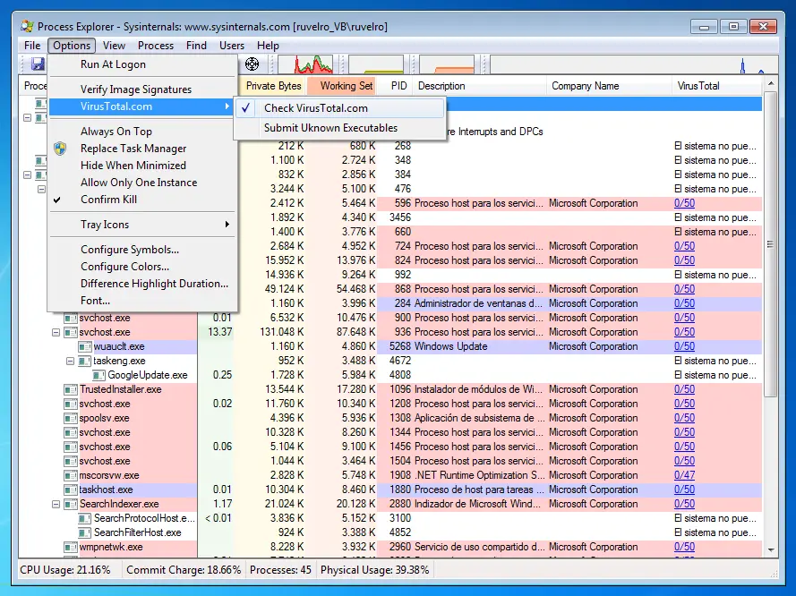Open the 0/47 VirusTotal link for mscorsvw.exe
796x596 pixels.
pyautogui.click(x=684, y=475)
